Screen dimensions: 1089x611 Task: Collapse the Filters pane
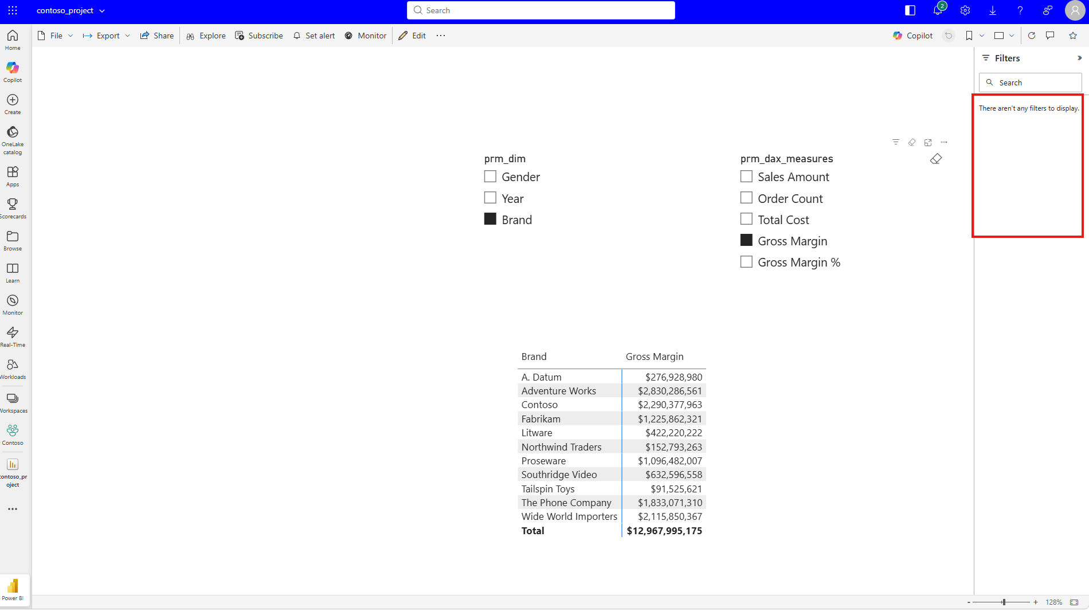click(1079, 58)
